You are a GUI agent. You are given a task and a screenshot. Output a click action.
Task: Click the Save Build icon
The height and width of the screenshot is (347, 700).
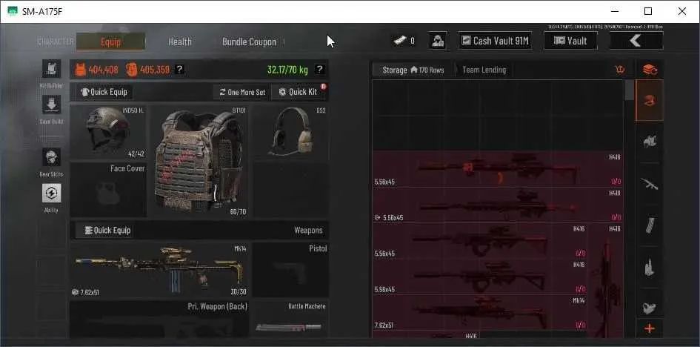(x=51, y=105)
